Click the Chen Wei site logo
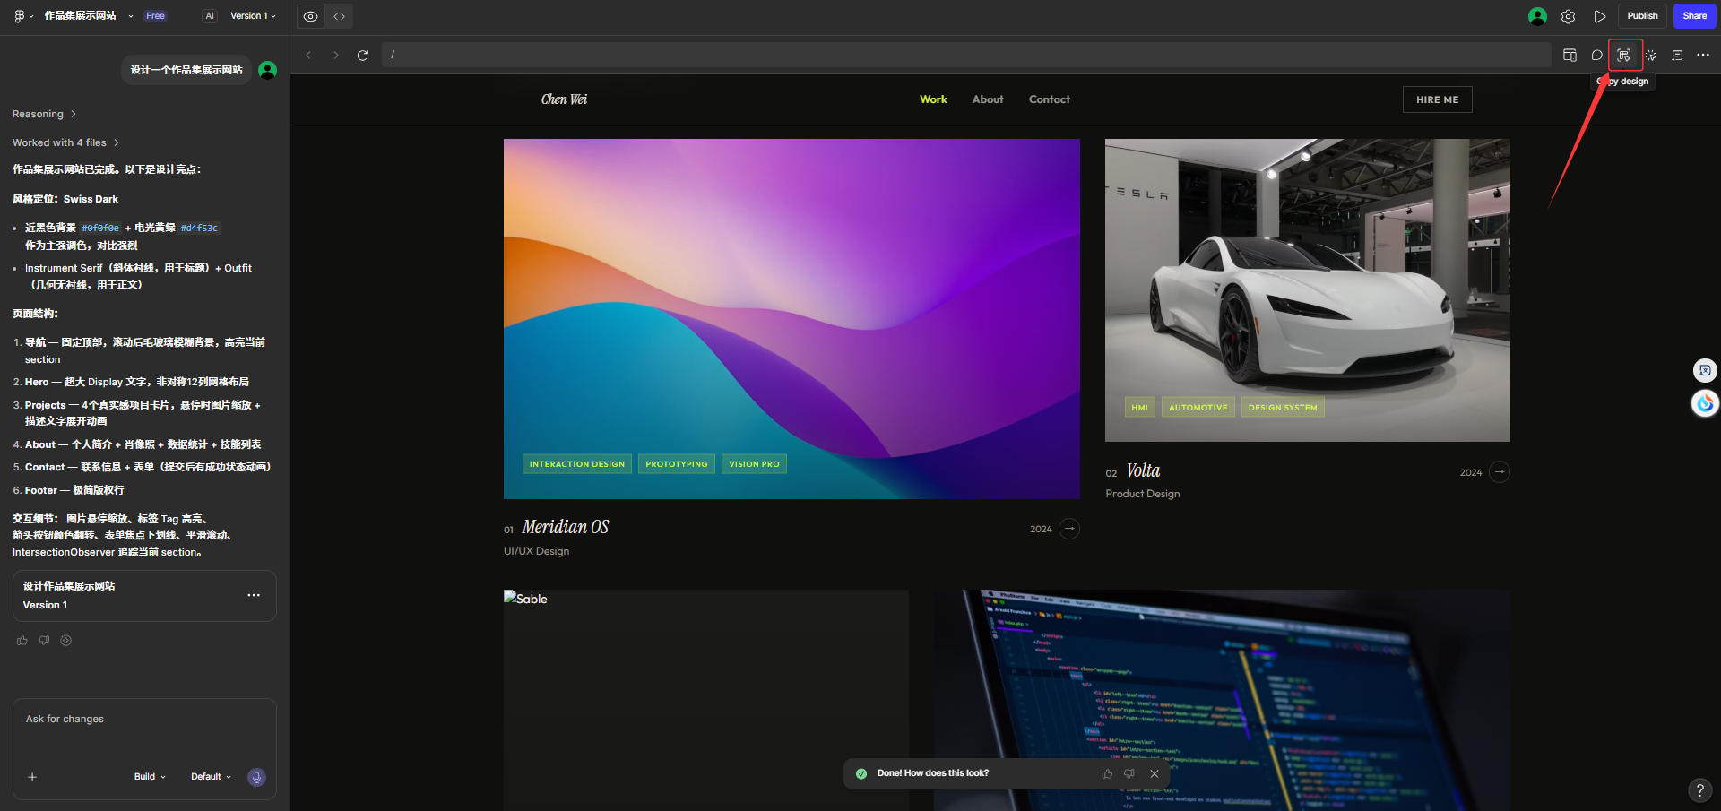Screen dimensions: 1721x811 click(564, 99)
